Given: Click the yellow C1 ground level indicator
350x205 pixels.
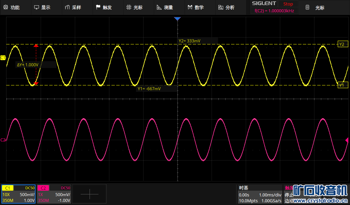Looking at the screenshot, I should tap(3, 58).
